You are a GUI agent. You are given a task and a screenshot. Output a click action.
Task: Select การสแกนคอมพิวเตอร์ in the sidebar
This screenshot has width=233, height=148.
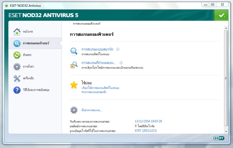36,43
